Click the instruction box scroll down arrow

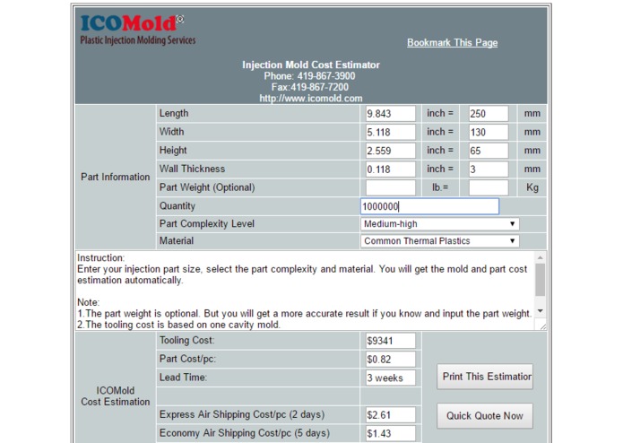coord(540,310)
